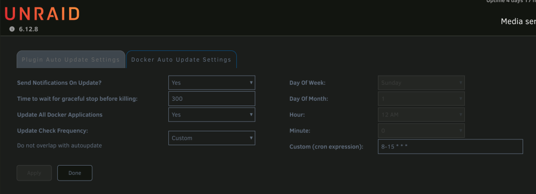This screenshot has height=194, width=536.
Task: Select the Docker Auto Update Settings tab
Action: [x=181, y=59]
